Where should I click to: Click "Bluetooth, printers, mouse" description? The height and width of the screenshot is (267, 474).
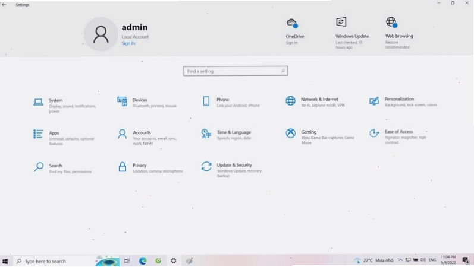[x=155, y=106]
